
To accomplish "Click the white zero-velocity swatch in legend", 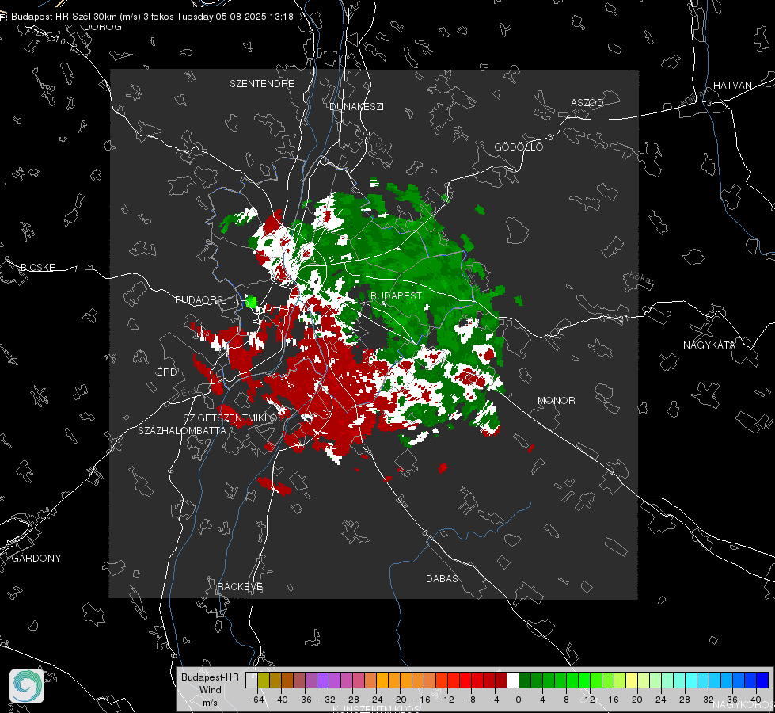I will [x=513, y=680].
